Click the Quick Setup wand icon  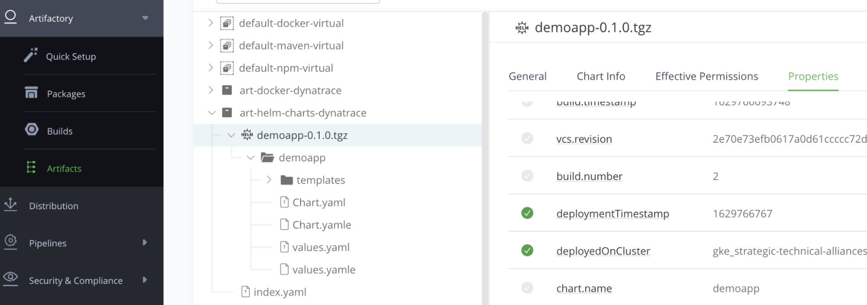point(31,55)
